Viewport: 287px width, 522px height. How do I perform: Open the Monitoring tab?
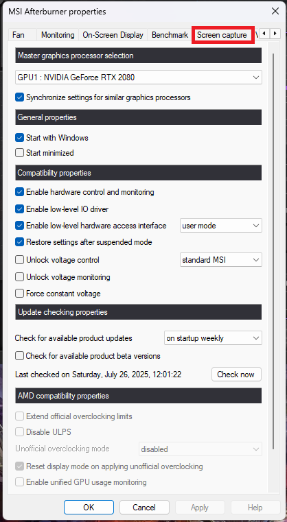pos(58,35)
